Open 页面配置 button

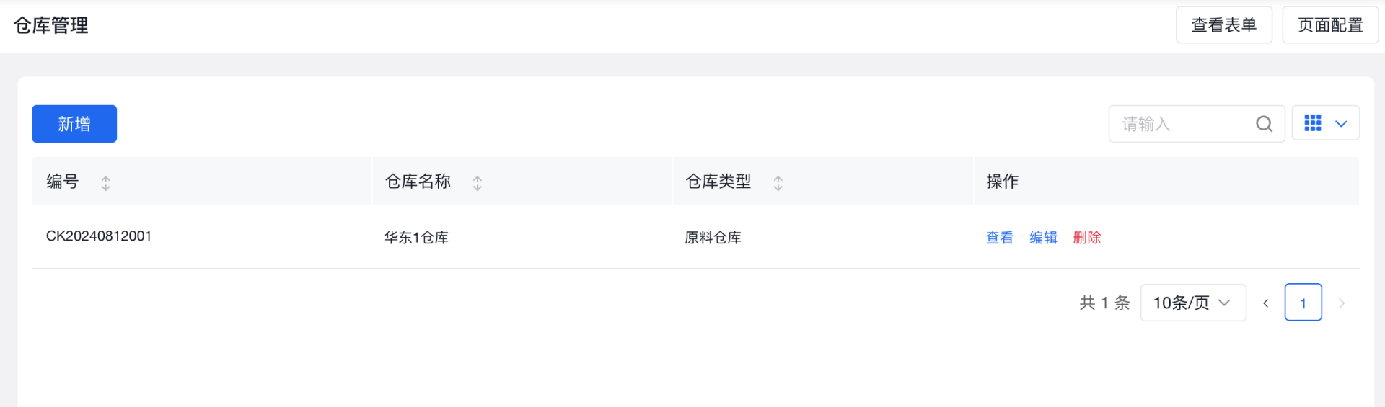(1329, 25)
